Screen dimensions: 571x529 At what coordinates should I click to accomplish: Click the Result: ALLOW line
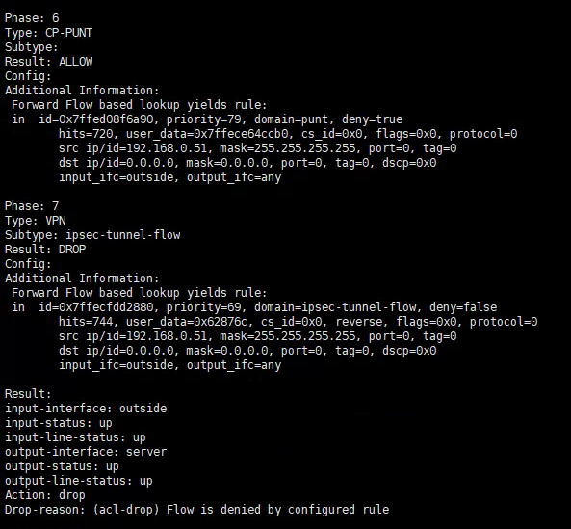coord(49,62)
